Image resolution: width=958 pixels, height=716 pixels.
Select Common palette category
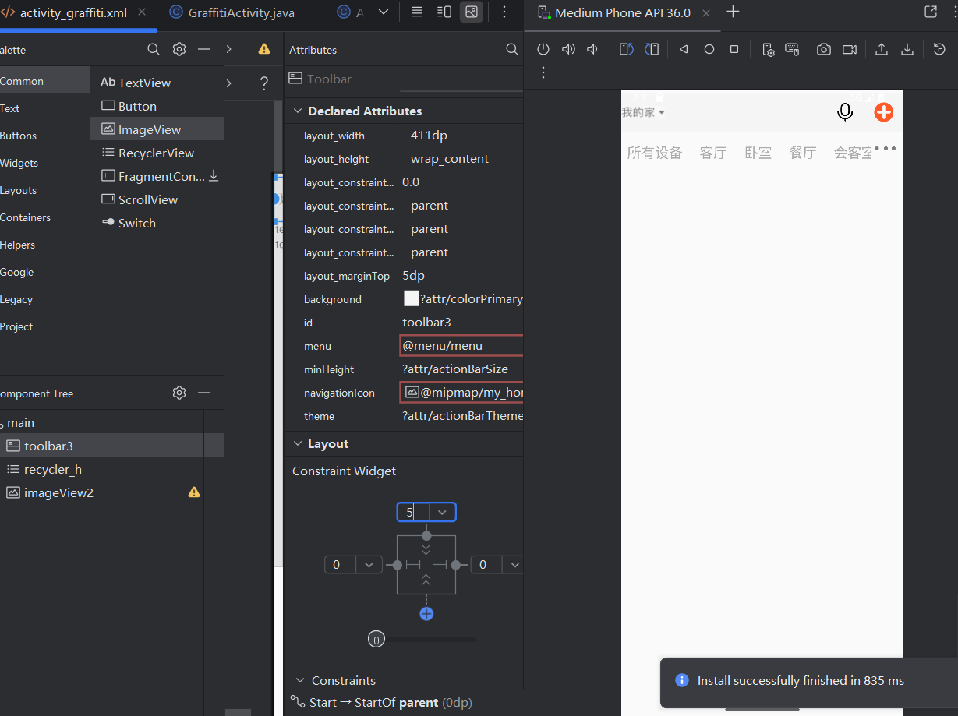click(44, 81)
